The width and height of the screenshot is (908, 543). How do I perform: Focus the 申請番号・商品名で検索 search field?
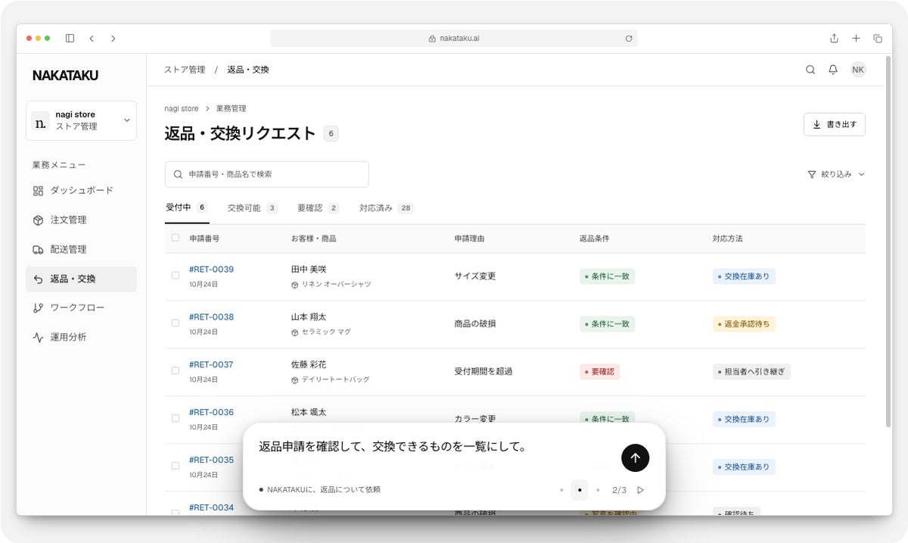tap(266, 174)
